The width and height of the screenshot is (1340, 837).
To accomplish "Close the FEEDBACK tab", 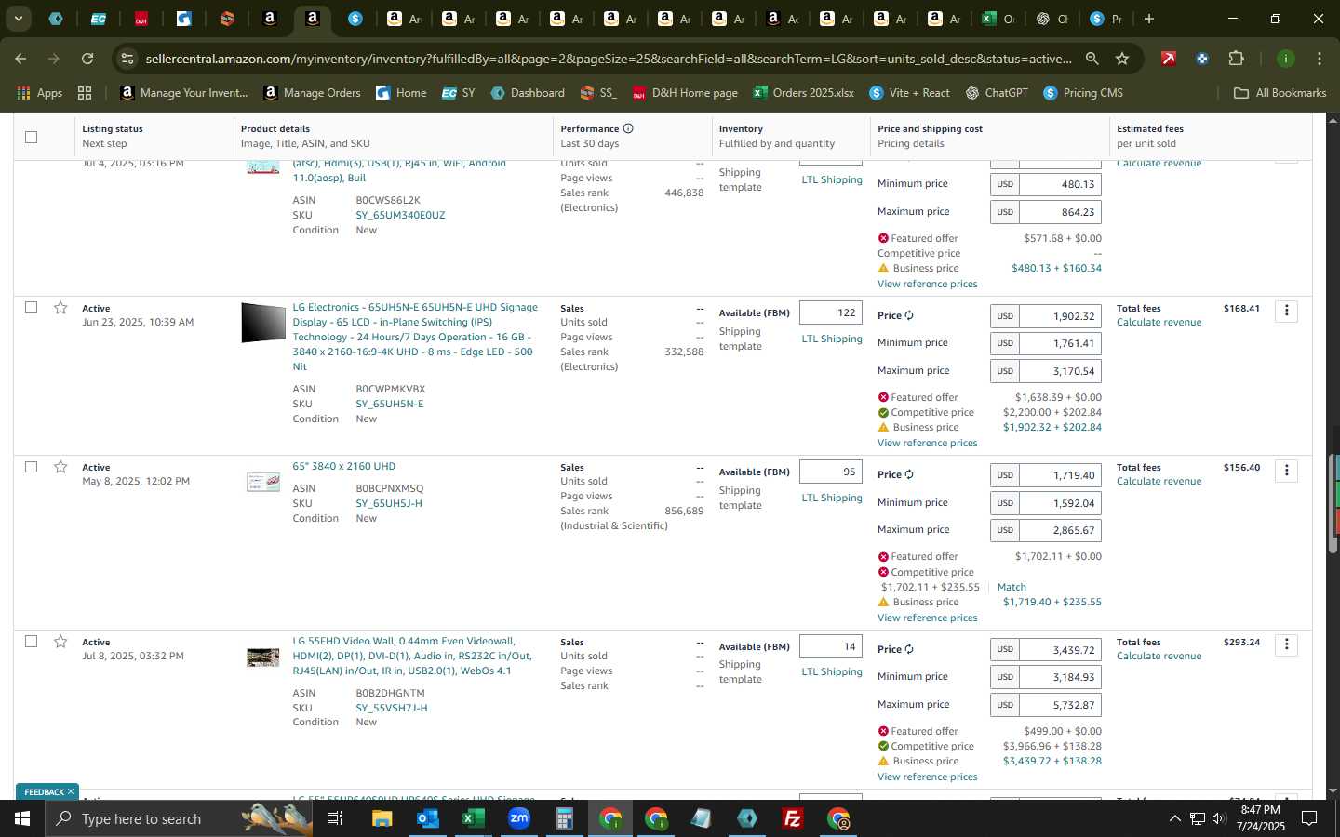I will pos(71,792).
